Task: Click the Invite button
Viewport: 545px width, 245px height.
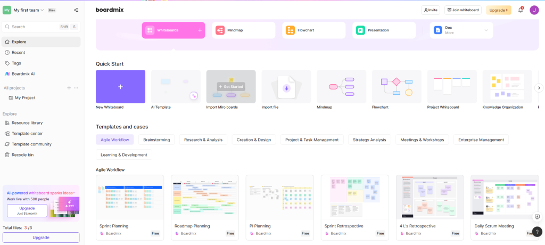Action: pyautogui.click(x=430, y=10)
